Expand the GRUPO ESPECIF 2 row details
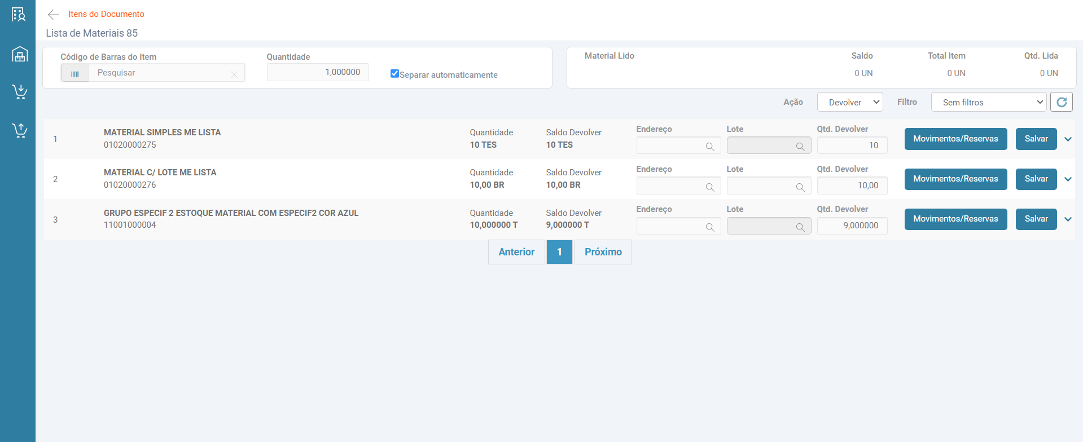1083x442 pixels. [x=1068, y=219]
